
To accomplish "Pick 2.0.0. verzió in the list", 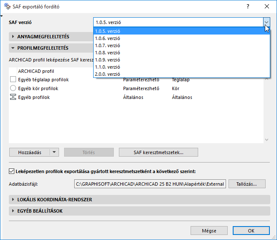I will [182, 74].
